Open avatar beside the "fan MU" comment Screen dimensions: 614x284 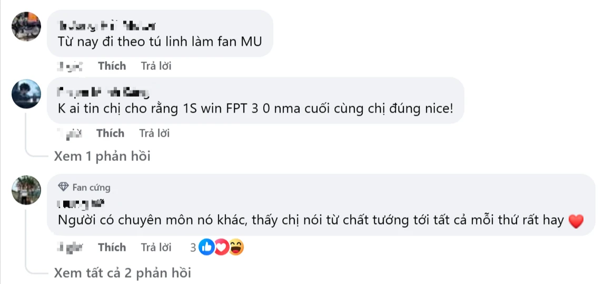[26, 26]
